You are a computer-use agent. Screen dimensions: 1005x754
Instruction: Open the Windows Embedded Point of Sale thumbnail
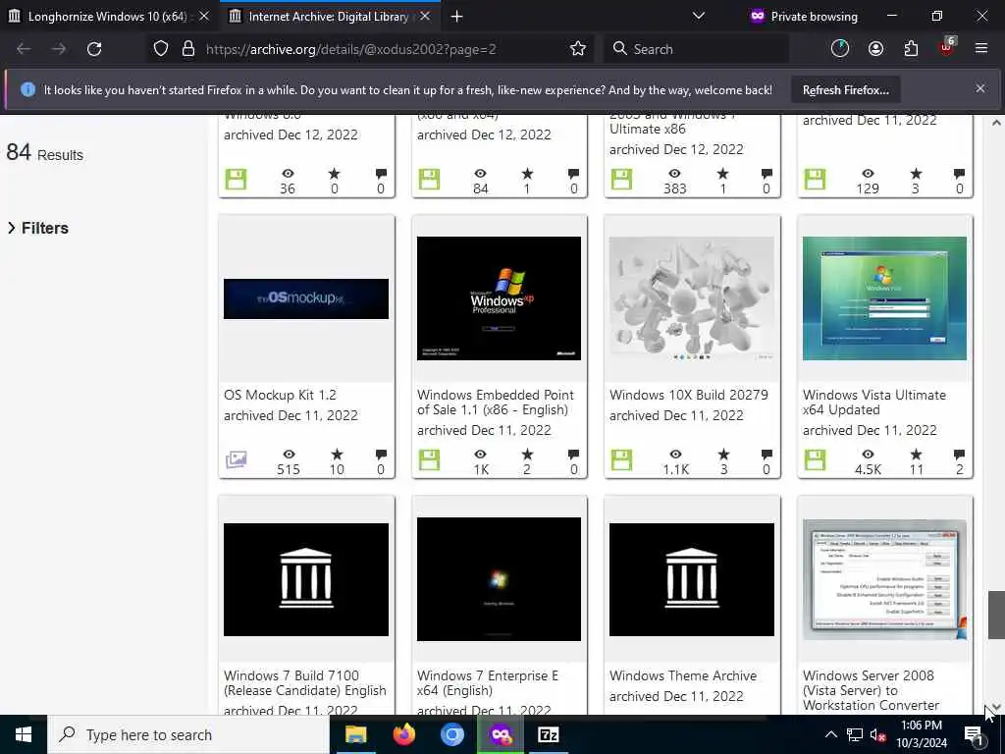(499, 298)
